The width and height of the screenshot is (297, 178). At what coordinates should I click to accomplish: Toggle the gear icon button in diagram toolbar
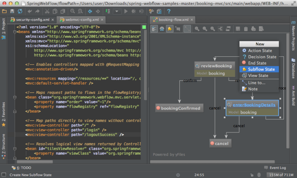162,29
